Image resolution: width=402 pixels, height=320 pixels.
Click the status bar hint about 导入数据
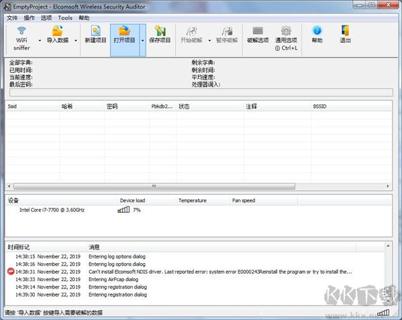coord(54,313)
